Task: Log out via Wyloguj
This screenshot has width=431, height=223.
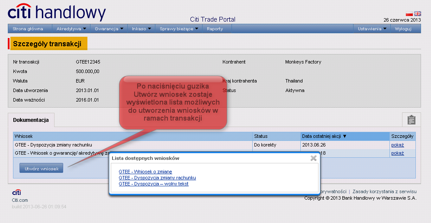Action: tap(403, 29)
